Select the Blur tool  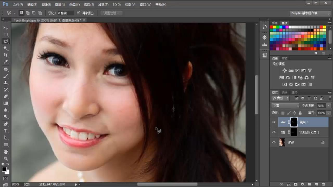(6, 110)
